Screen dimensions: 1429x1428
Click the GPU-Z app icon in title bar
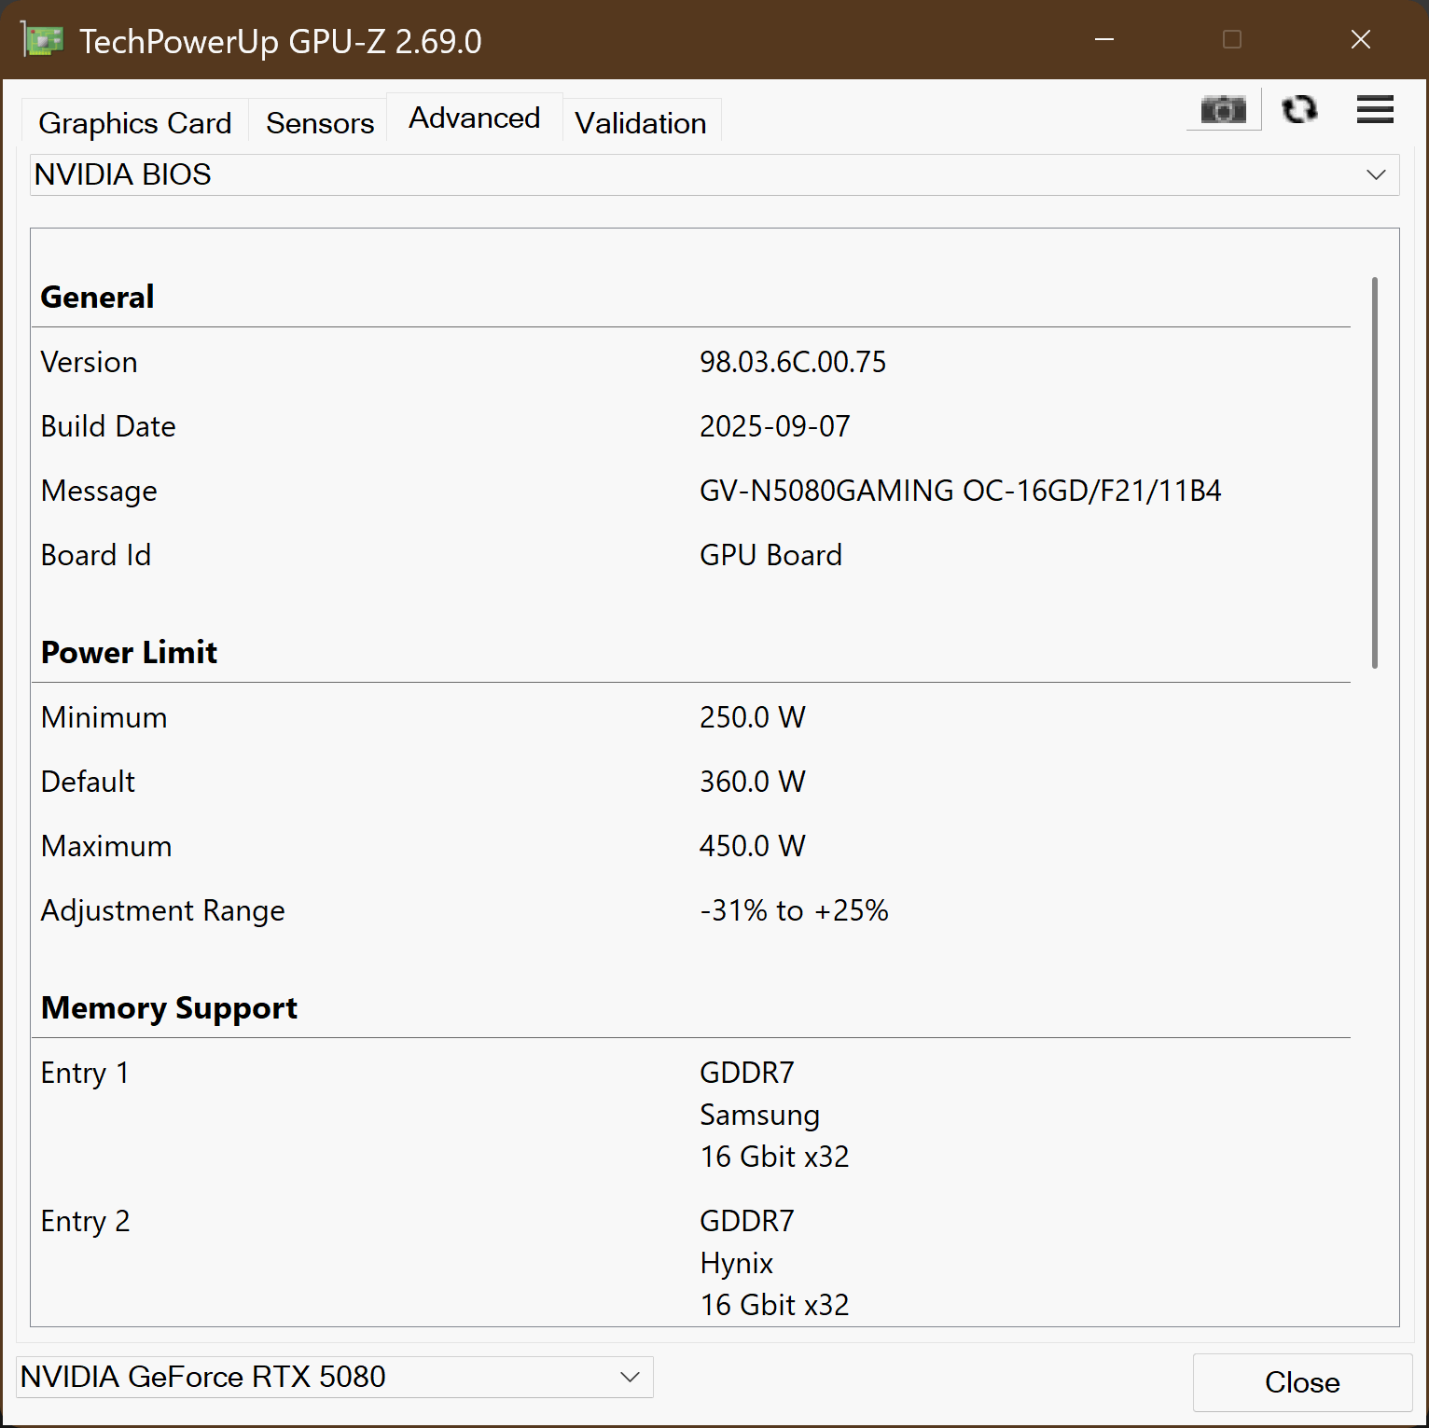[42, 41]
